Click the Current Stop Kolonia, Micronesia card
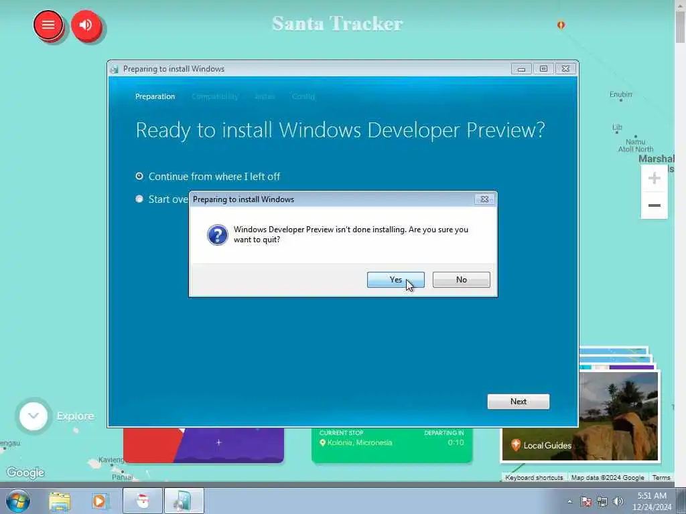Image resolution: width=686 pixels, height=514 pixels. pos(392,444)
